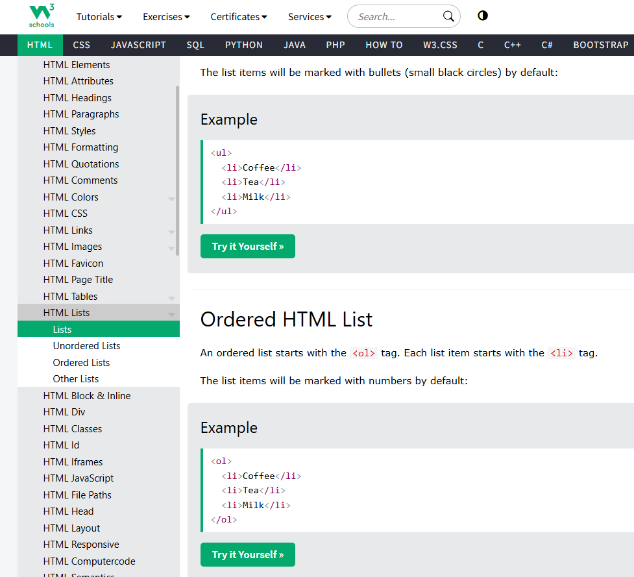
Task: Open Unordered Lists sub-item
Action: 98,346
